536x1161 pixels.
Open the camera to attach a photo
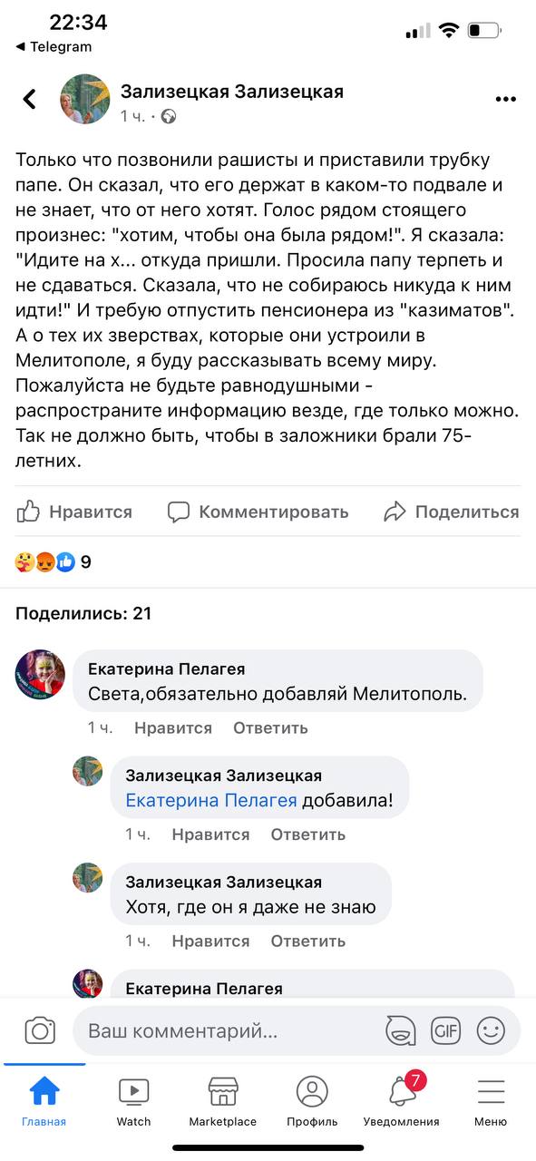pyautogui.click(x=40, y=1030)
